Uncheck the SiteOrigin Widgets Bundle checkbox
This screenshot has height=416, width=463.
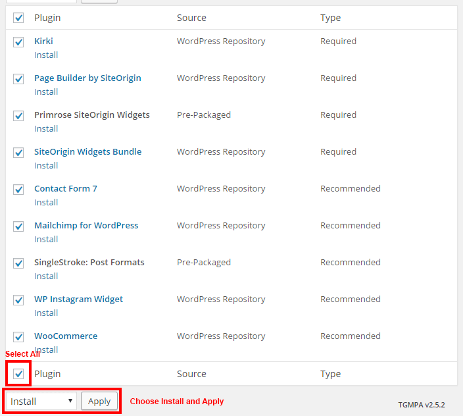18,153
